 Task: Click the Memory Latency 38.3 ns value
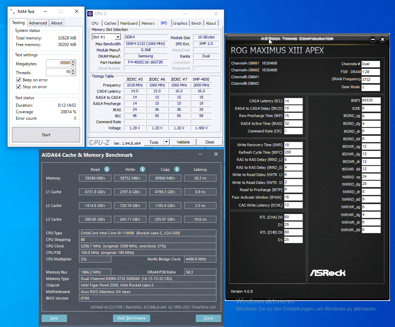200,178
